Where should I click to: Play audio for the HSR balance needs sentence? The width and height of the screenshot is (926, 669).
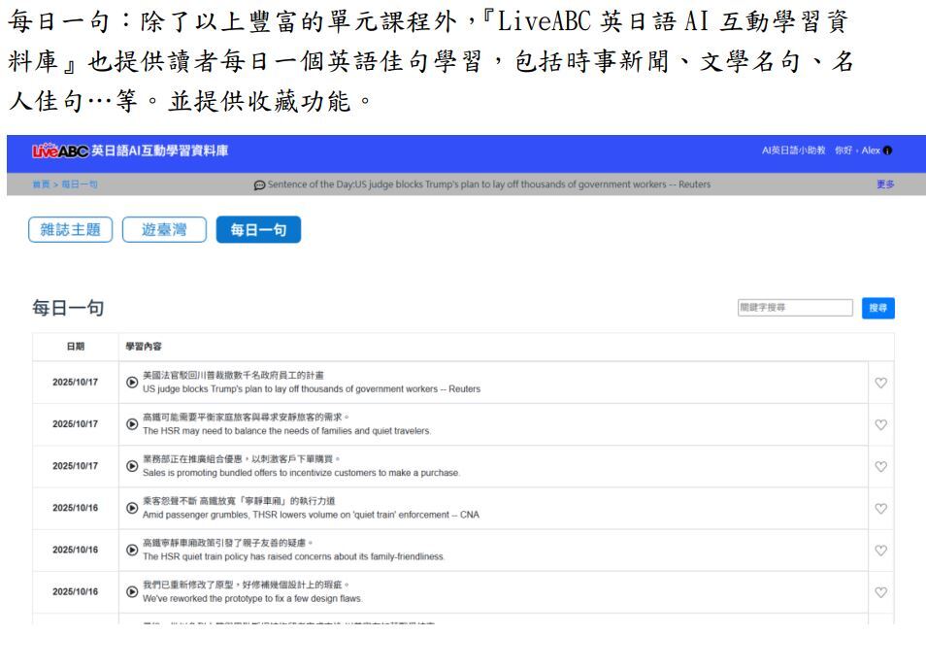tap(132, 426)
